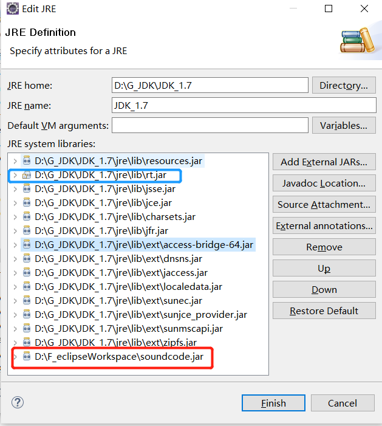382x426 pixels.
Task: Move selected library Down
Action: pos(324,289)
